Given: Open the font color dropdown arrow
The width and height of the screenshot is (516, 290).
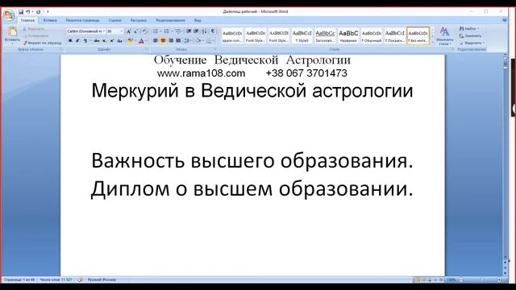Looking at the screenshot, I should tap(146, 41).
